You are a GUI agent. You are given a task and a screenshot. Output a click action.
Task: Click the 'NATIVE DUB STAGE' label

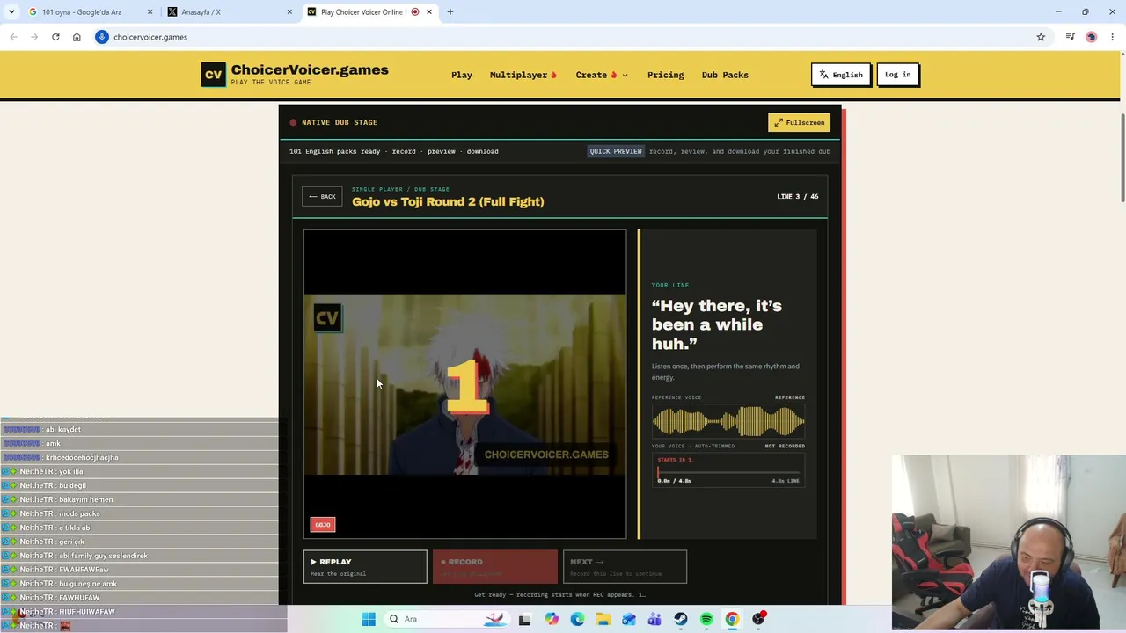(x=340, y=122)
